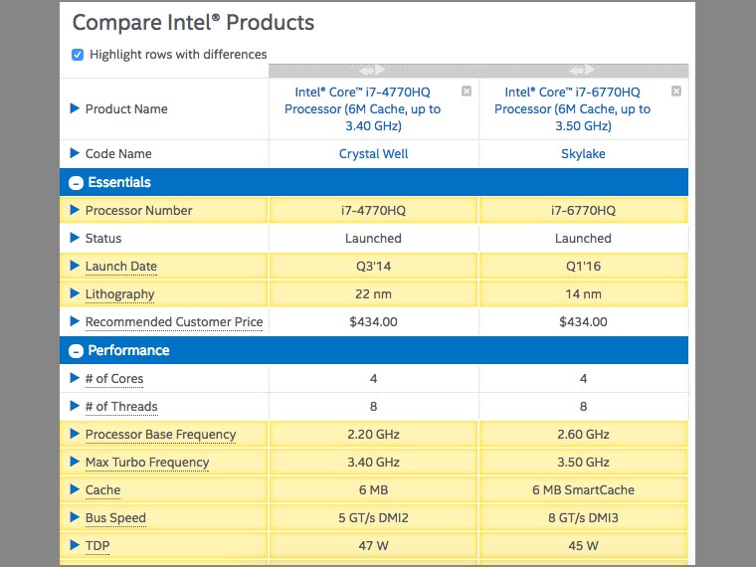Open the Crystal Well code name link
Viewport: 756px width, 567px height.
point(373,154)
